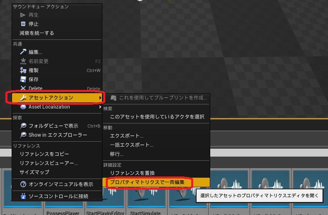Choose 保存 in the context menu
Image resolution: width=328 pixels, height=215 pixels.
click(x=57, y=80)
